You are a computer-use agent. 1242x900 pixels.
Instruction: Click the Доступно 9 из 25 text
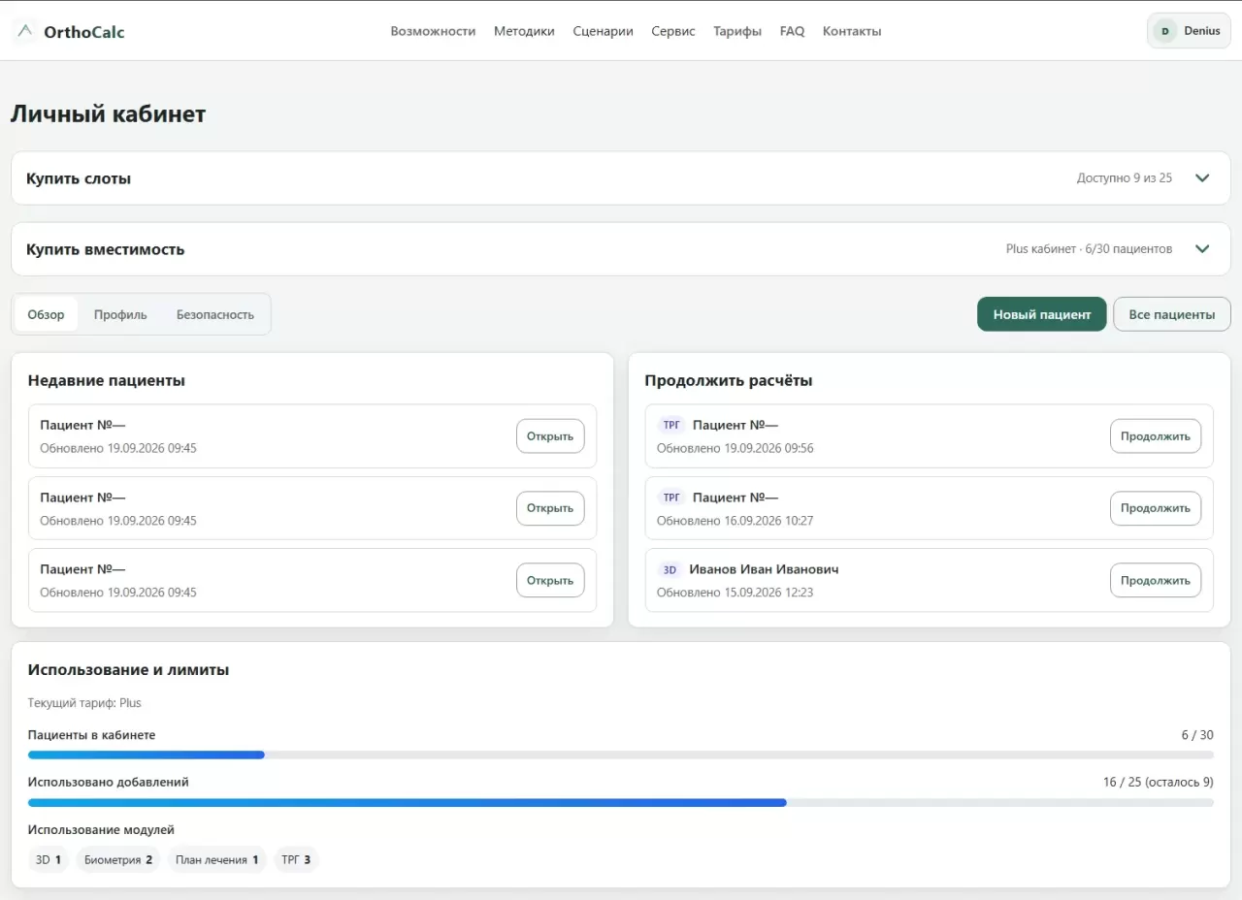1125,178
